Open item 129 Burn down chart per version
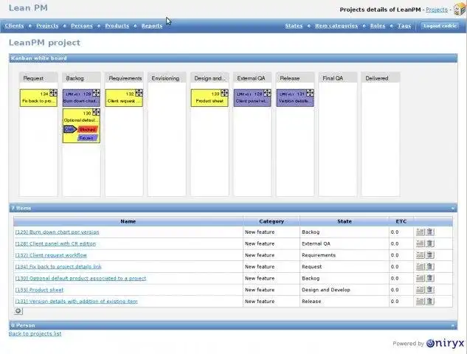 [x=58, y=232]
